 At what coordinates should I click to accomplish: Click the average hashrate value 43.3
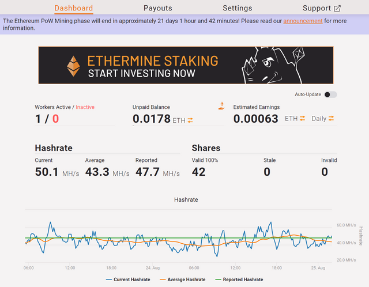pyautogui.click(x=97, y=172)
